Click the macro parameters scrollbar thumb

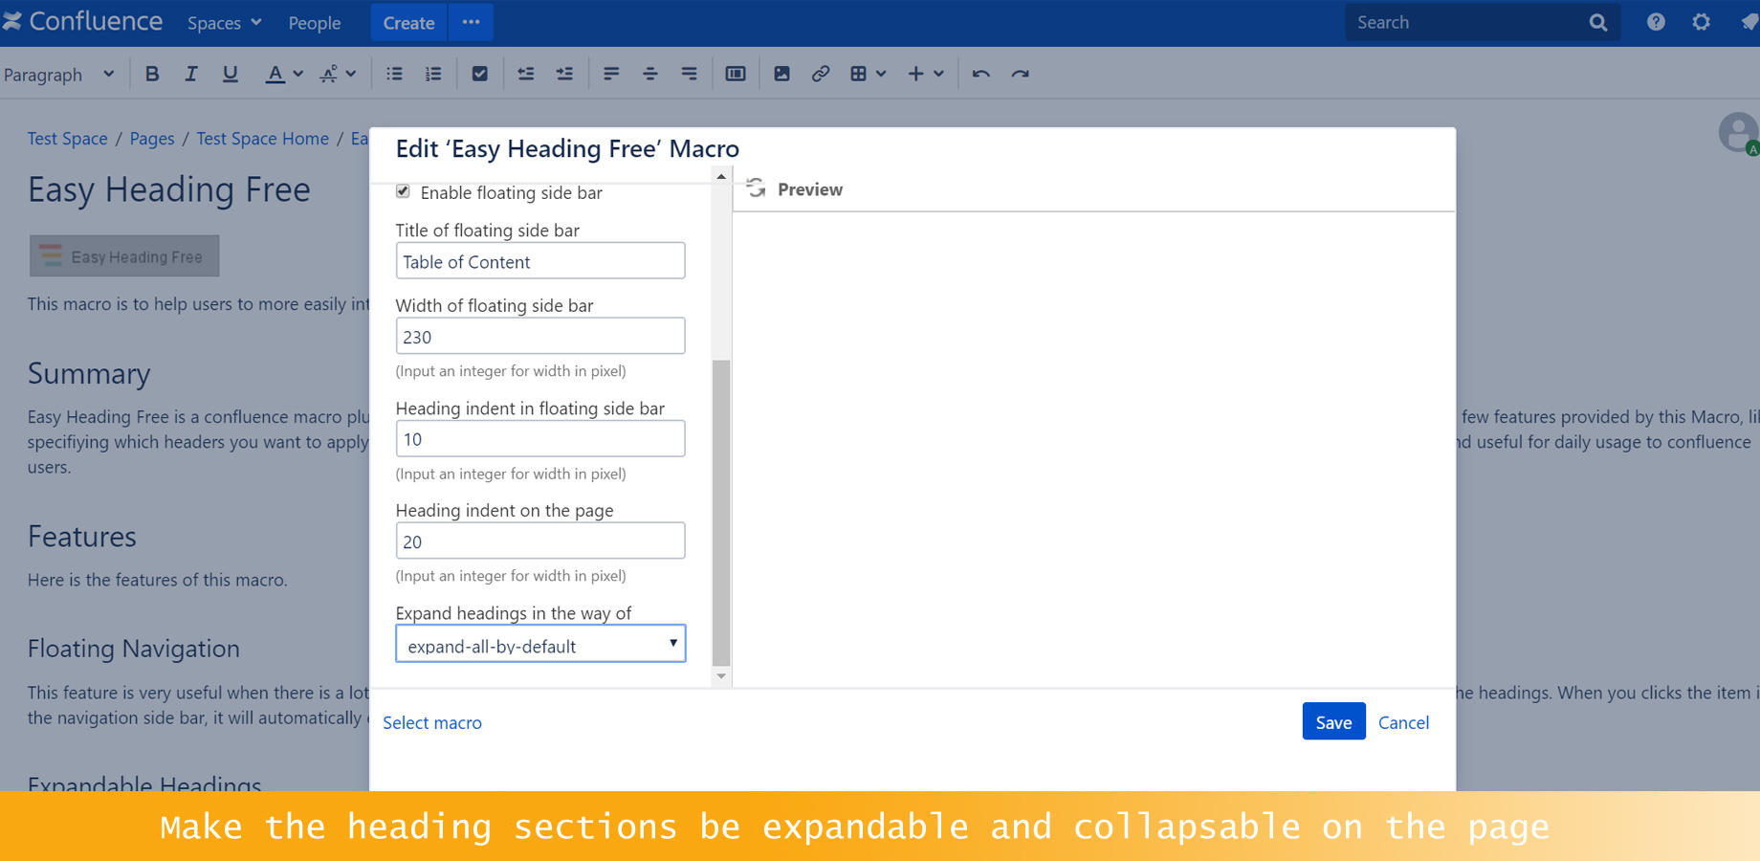click(x=721, y=513)
